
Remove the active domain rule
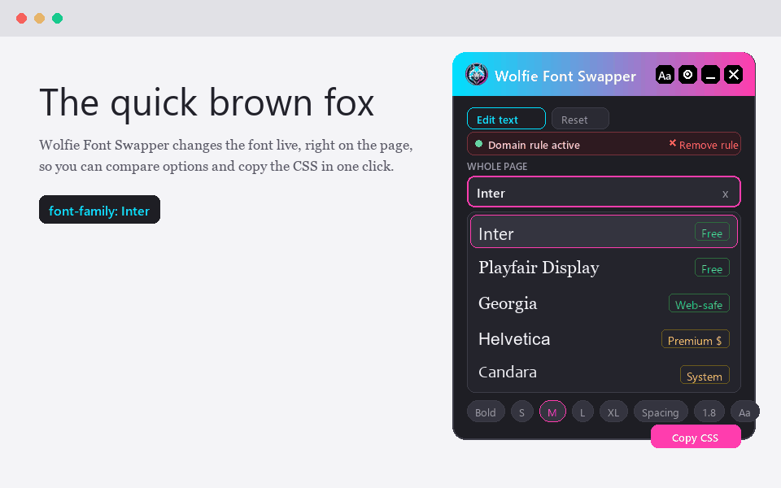coord(703,145)
